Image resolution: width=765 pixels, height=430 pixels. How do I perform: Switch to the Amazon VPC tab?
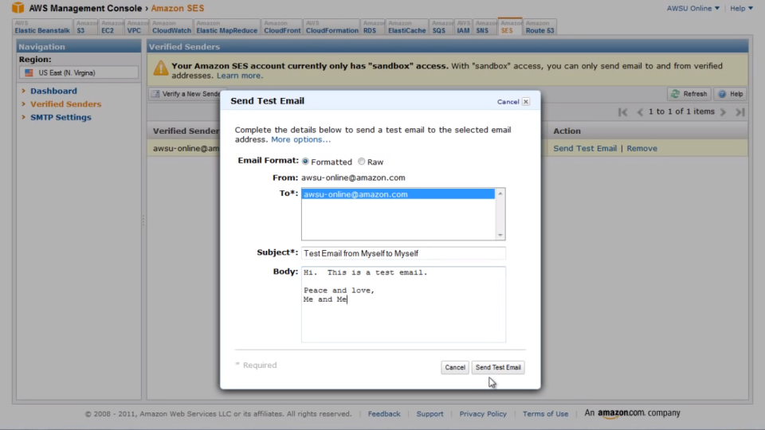click(136, 27)
